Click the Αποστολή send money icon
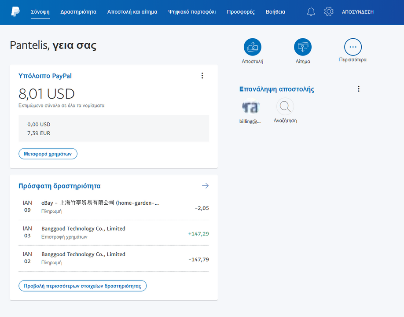This screenshot has width=404, height=317. [253, 47]
